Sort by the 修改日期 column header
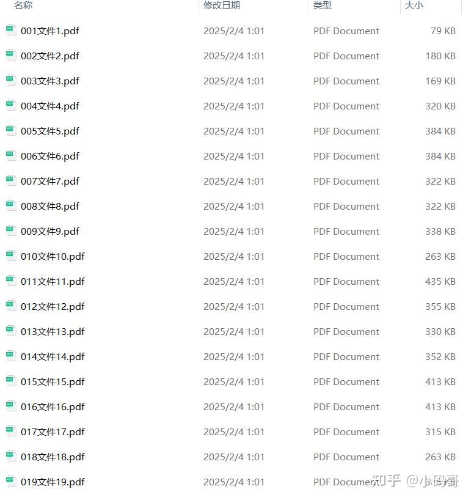 (x=222, y=6)
